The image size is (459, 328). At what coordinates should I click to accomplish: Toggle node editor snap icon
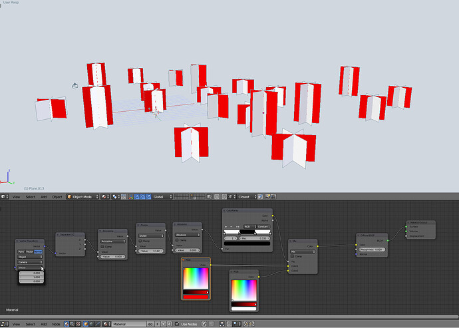pyautogui.click(x=230, y=324)
